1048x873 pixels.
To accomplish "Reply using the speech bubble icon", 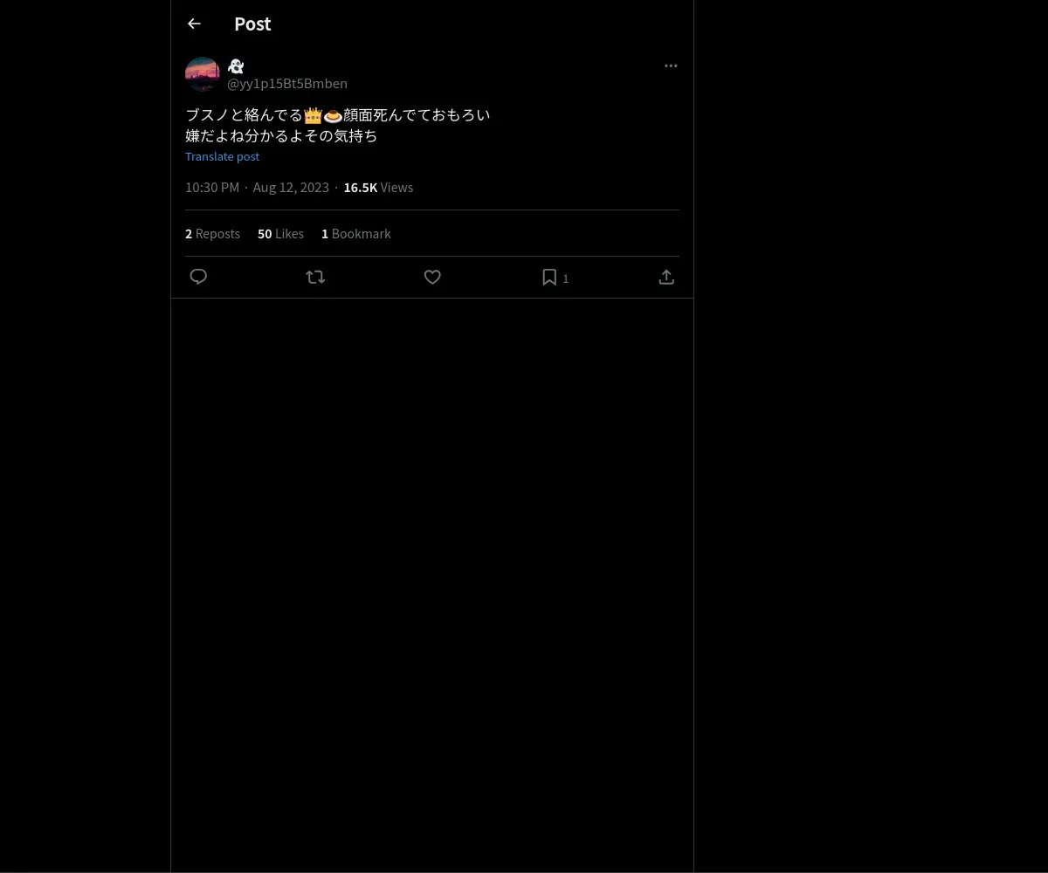I will 198,277.
